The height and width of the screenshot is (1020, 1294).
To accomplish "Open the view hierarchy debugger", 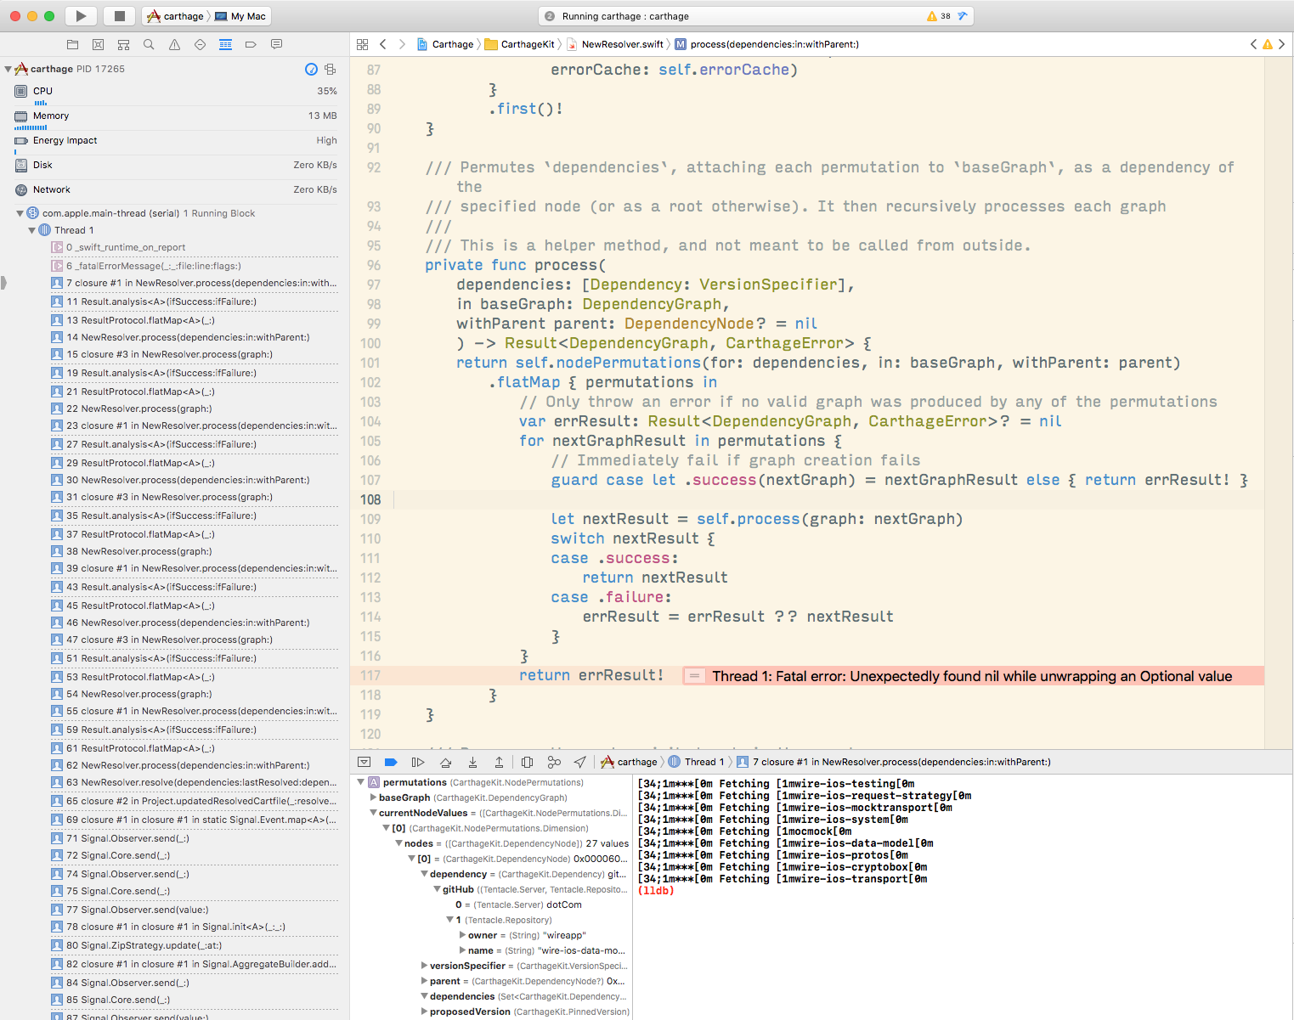I will [x=527, y=762].
